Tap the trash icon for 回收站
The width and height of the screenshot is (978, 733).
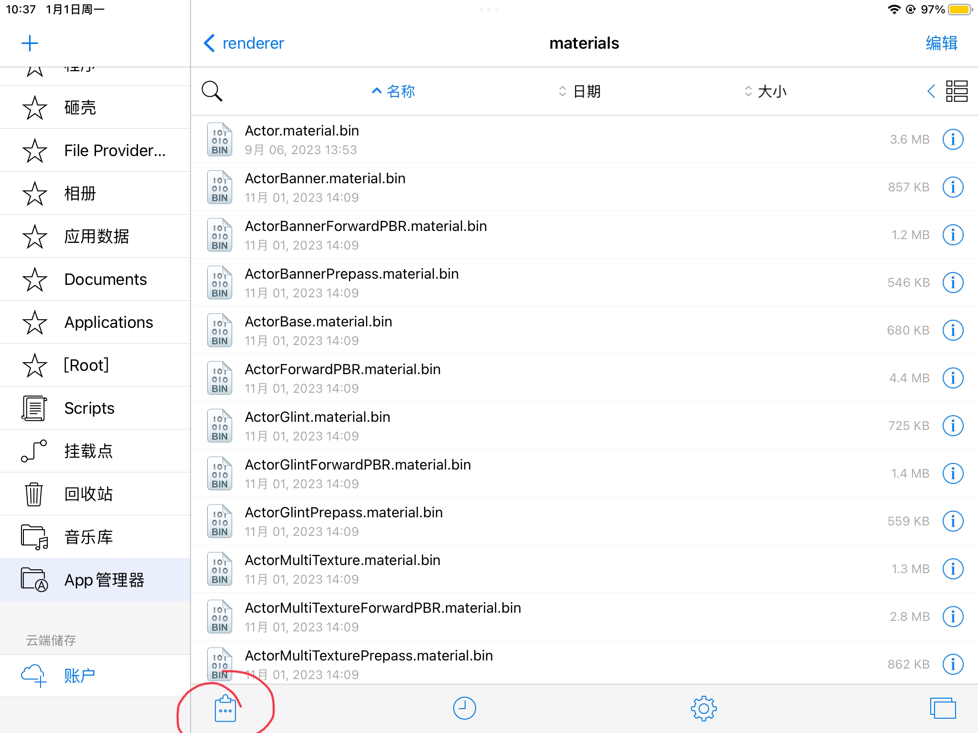[x=34, y=494]
